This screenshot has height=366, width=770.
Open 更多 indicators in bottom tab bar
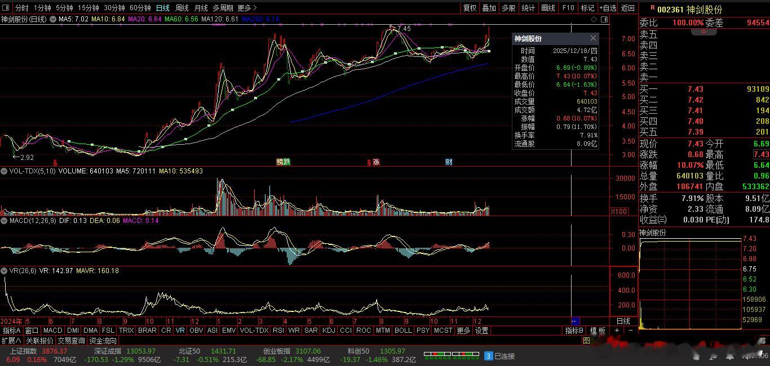tap(463, 331)
